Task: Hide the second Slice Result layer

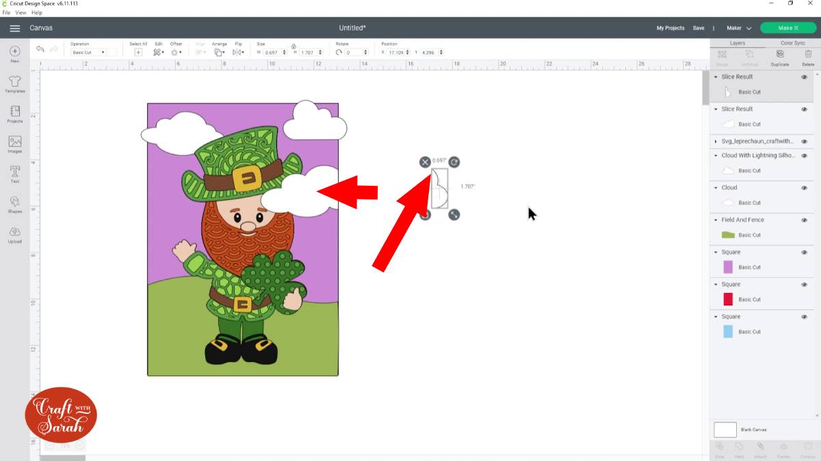Action: pyautogui.click(x=804, y=109)
